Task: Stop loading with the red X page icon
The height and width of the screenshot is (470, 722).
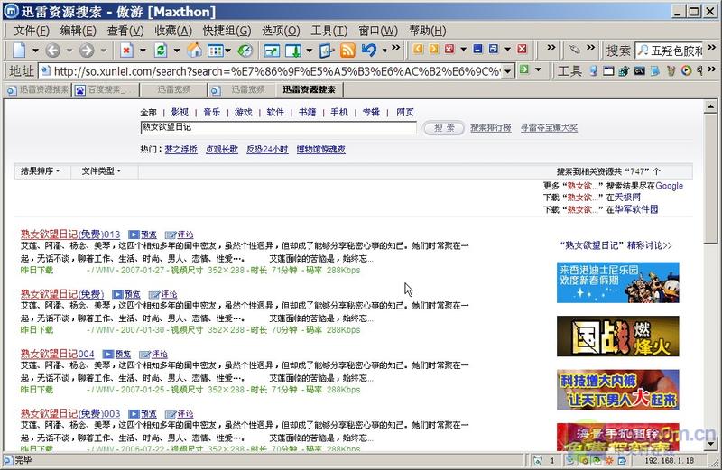Action: [126, 50]
